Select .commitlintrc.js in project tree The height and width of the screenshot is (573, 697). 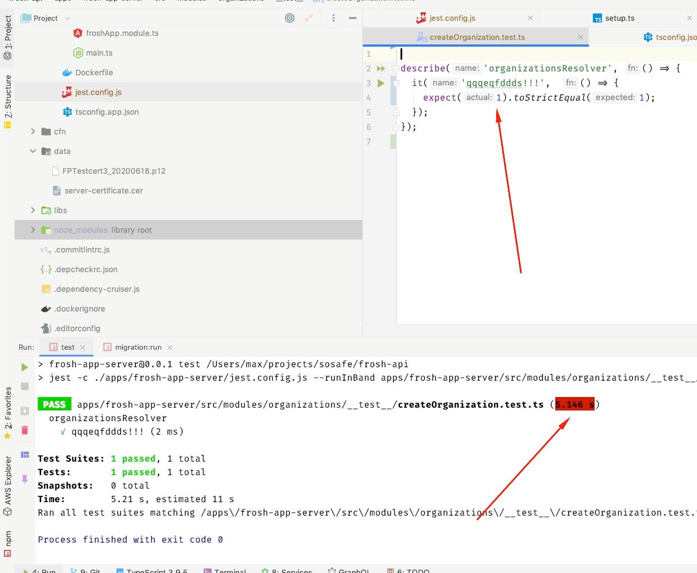tap(75, 250)
